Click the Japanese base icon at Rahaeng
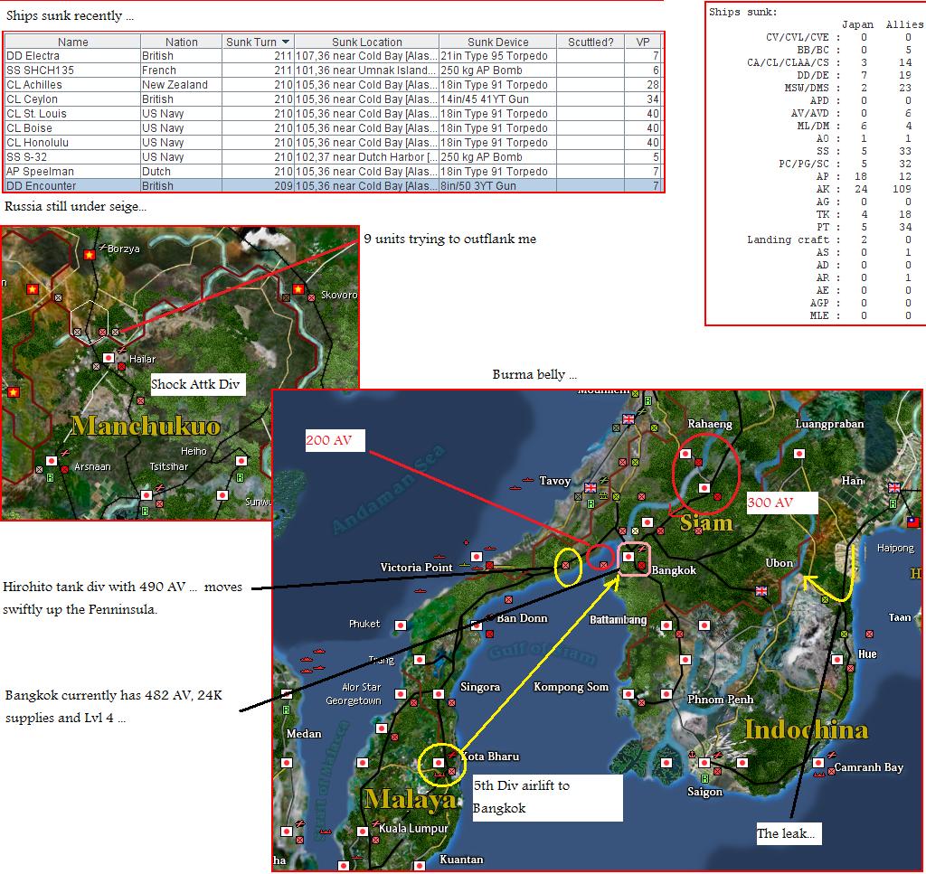 click(x=685, y=453)
